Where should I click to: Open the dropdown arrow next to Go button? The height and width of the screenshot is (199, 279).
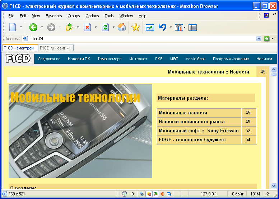(273, 39)
